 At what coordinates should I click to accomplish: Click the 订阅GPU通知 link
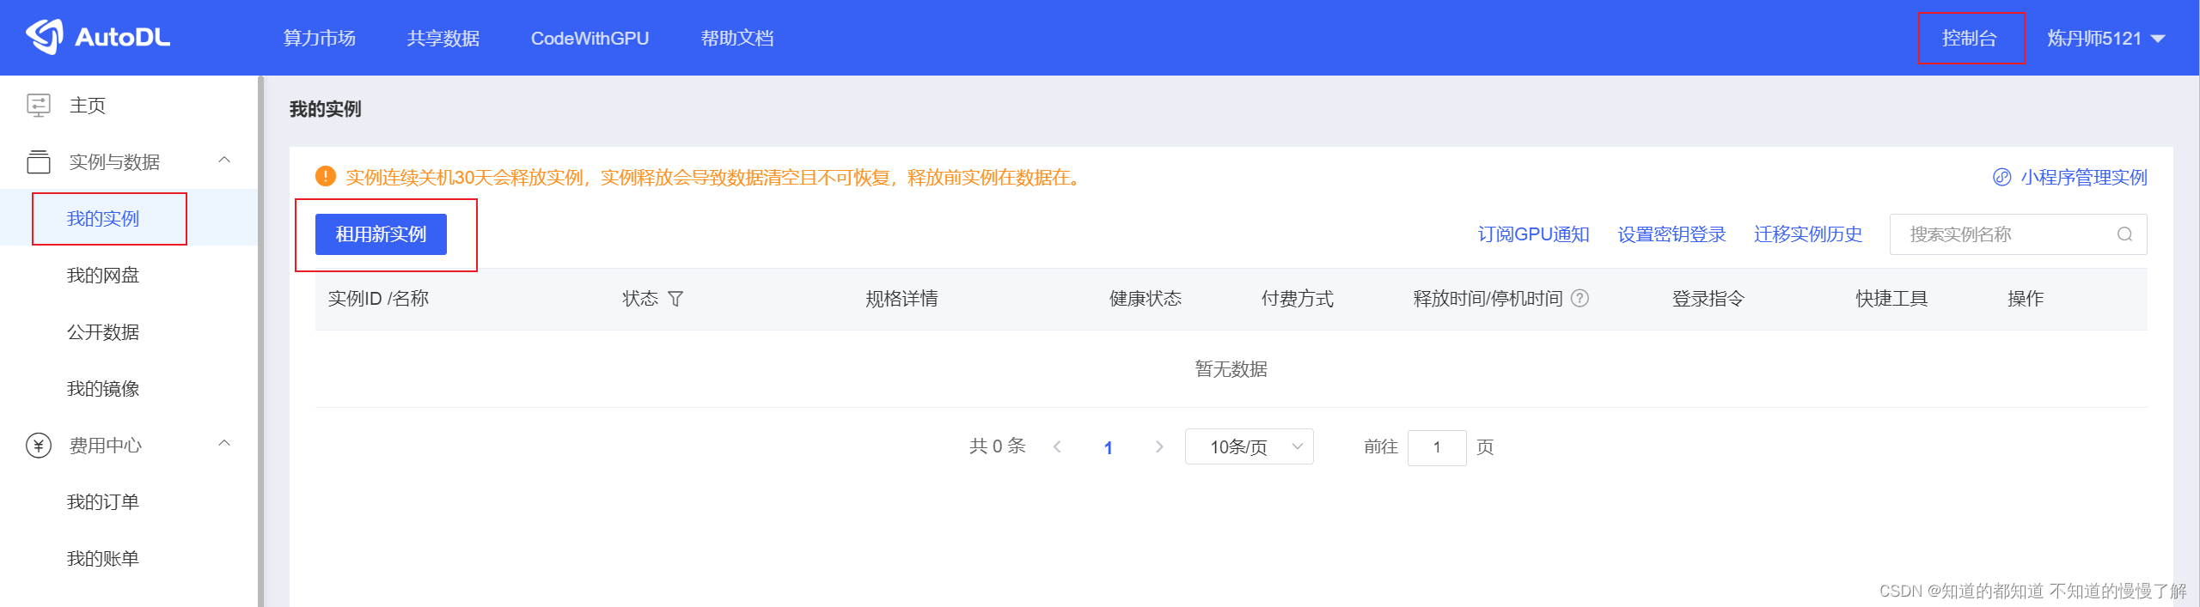[1533, 234]
